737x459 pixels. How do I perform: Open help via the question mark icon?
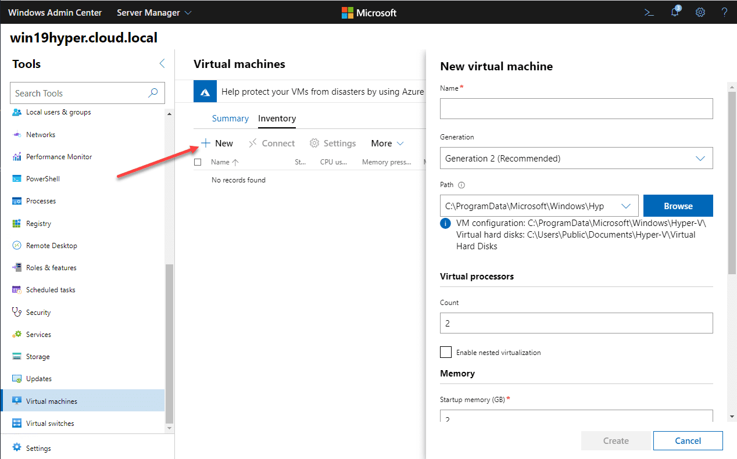pyautogui.click(x=724, y=12)
